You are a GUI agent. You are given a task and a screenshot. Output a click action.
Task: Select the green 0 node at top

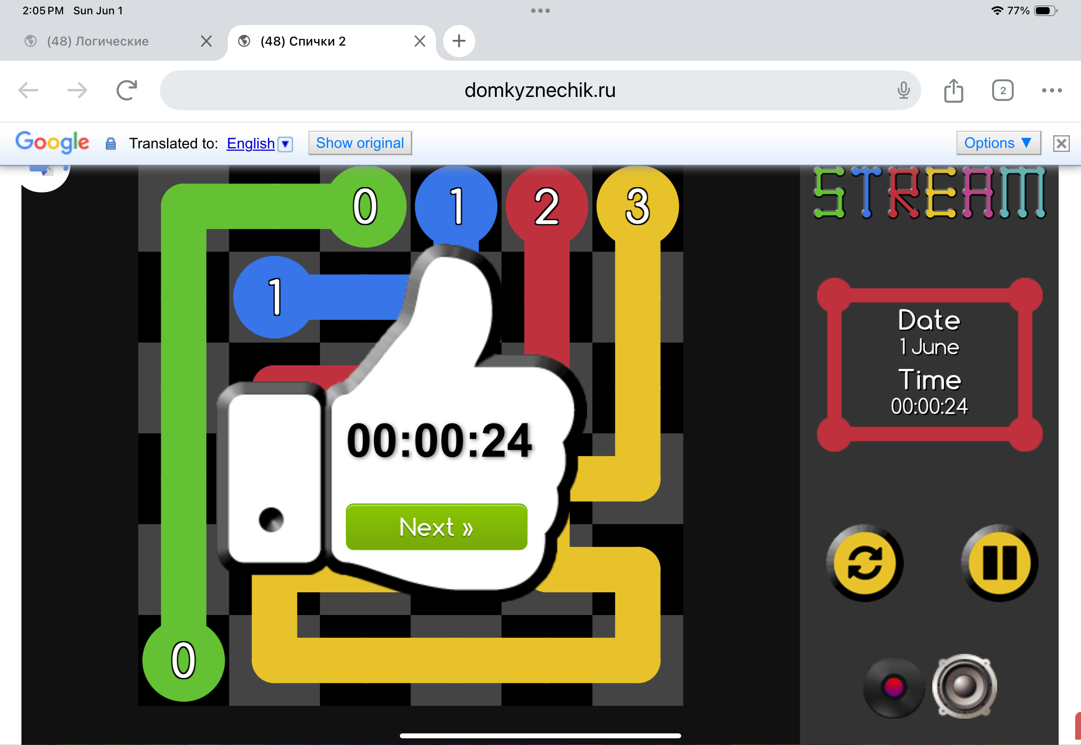coord(365,206)
